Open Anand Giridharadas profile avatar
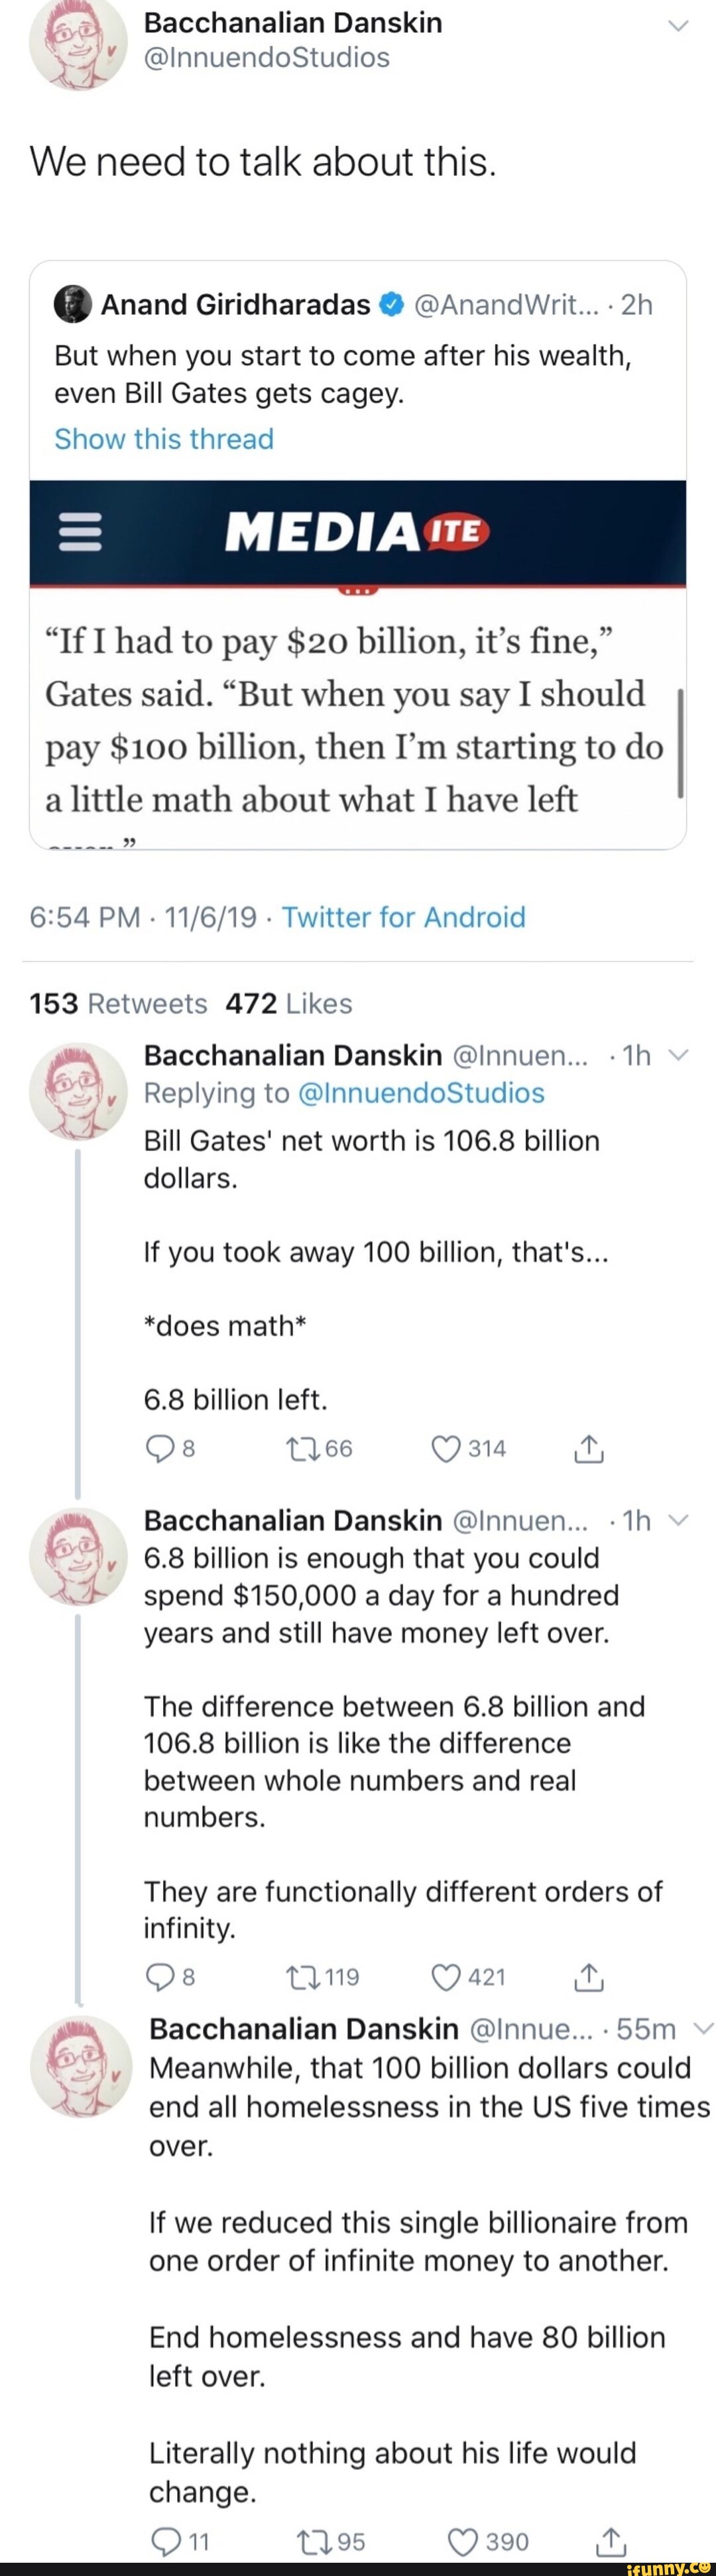Viewport: 716px width, 2576px height. (73, 304)
